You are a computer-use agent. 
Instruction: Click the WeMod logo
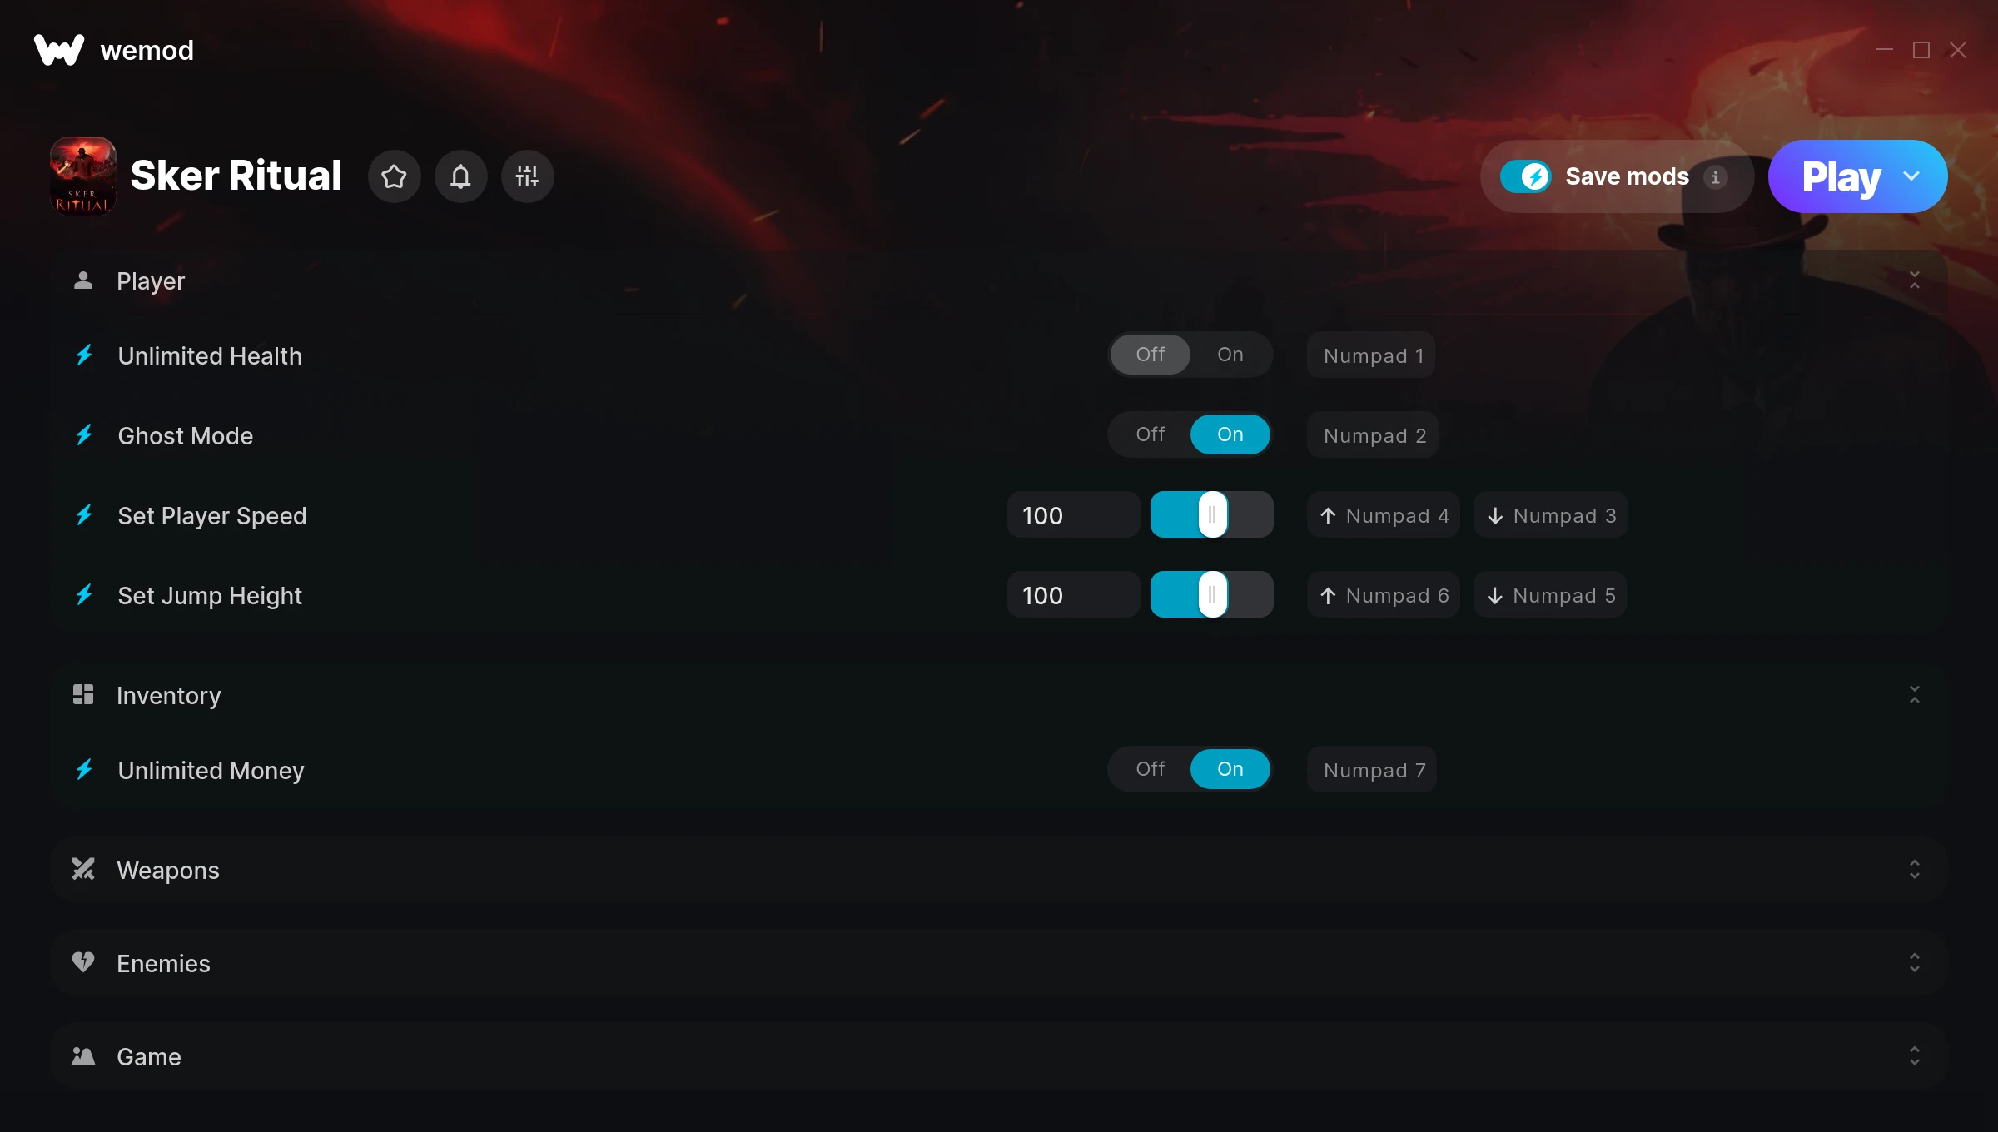point(59,50)
